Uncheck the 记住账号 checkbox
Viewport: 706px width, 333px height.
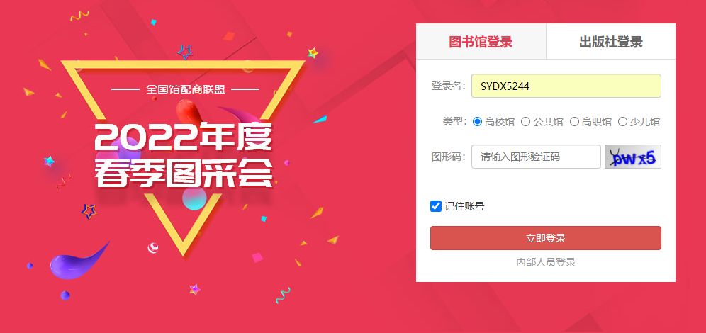435,206
